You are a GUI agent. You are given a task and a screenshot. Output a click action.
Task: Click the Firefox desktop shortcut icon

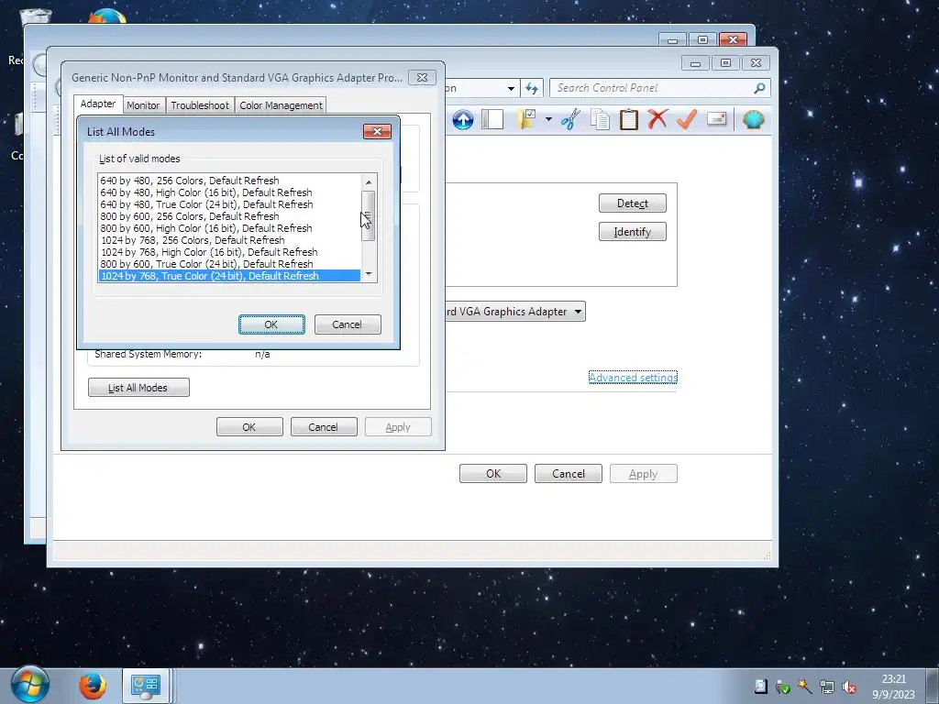click(108, 16)
